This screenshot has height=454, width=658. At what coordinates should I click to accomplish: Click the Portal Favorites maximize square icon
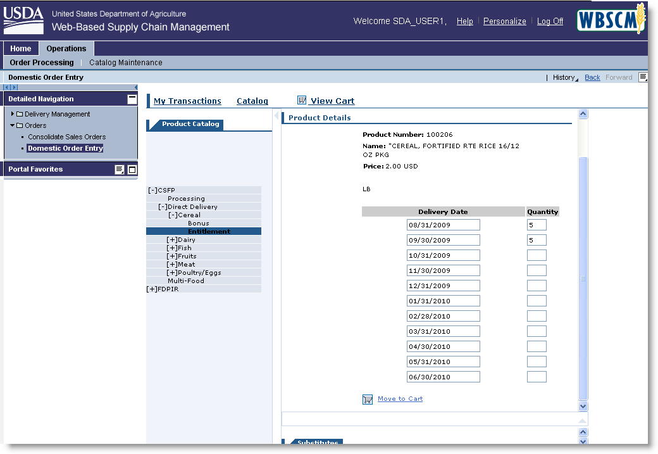point(132,169)
